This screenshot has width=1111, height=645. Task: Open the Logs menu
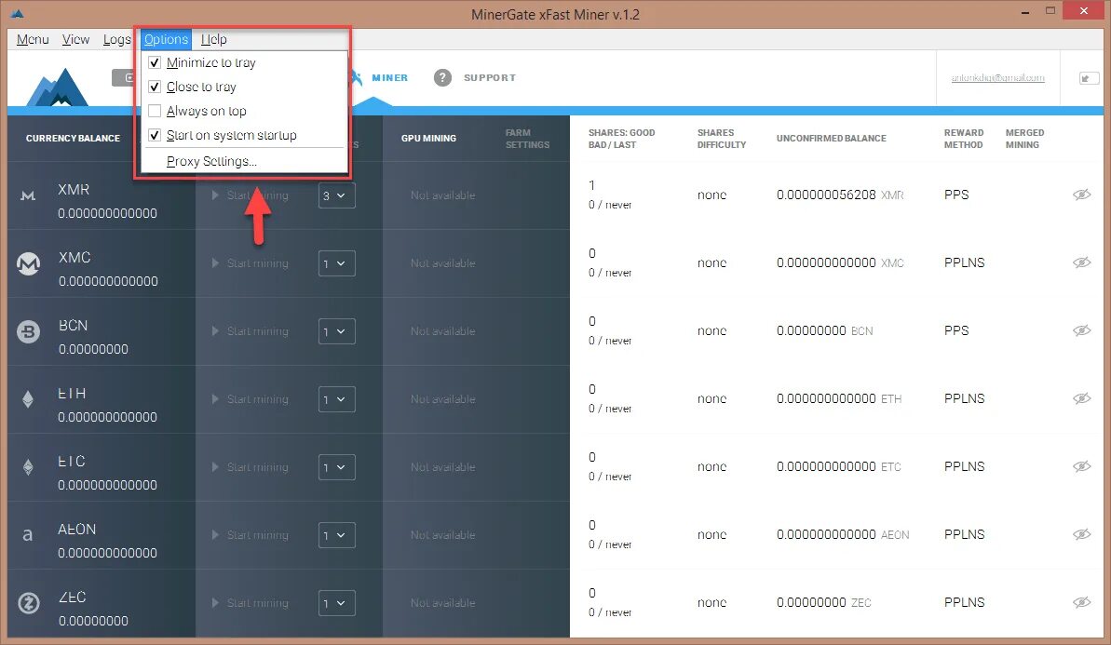(117, 39)
